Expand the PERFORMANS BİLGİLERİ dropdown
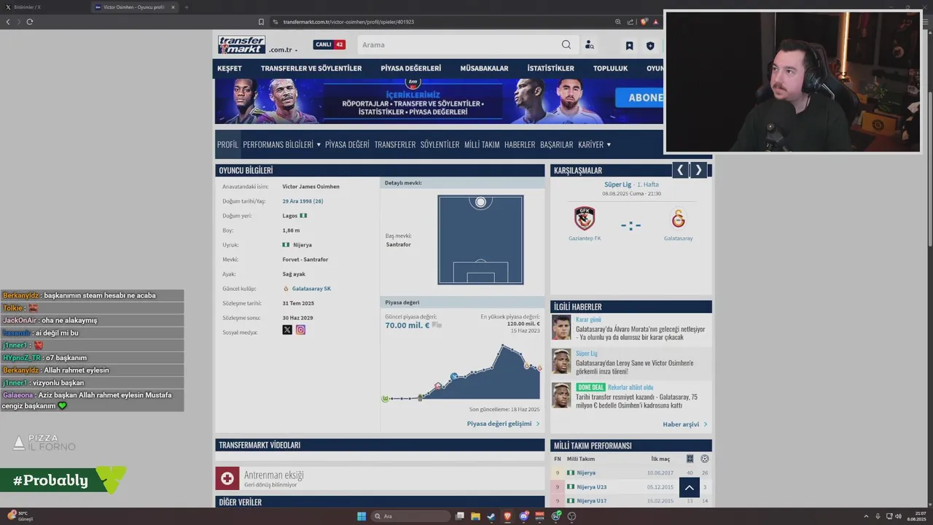Screen dimensions: 933x525 281,144
